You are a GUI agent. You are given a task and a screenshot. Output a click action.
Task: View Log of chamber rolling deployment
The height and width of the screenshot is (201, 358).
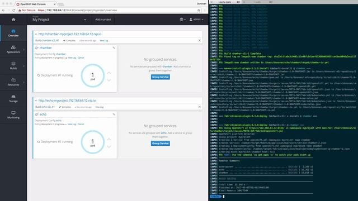72,58
